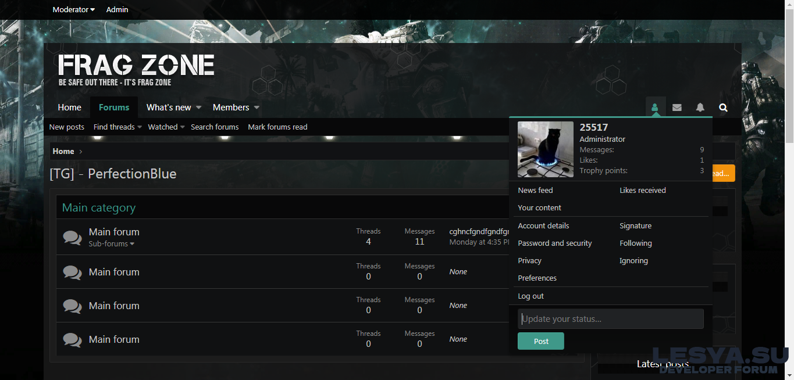Select Log out from account menu
The height and width of the screenshot is (380, 794).
[530, 296]
